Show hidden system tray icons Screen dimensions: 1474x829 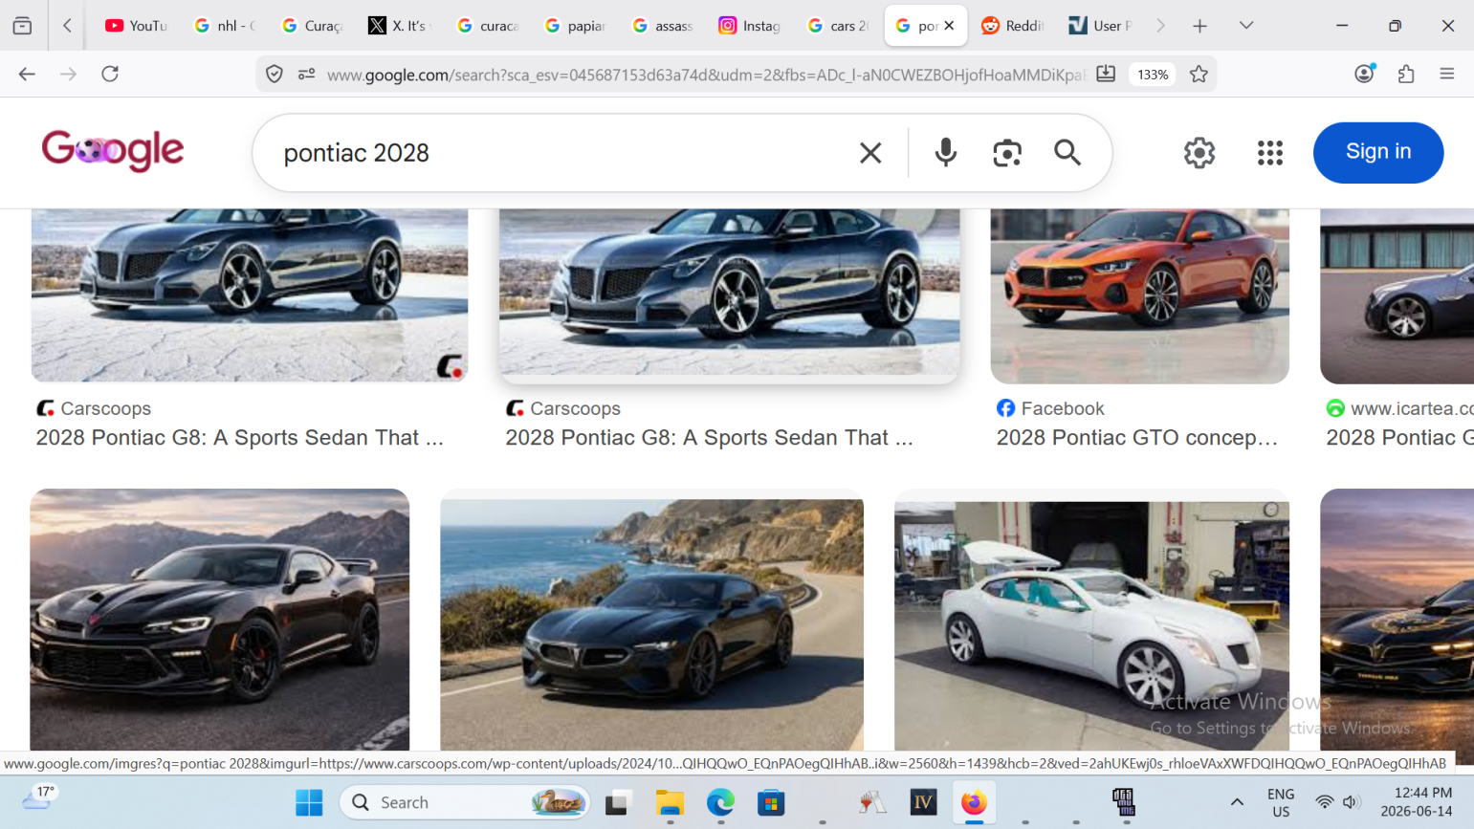(1237, 802)
